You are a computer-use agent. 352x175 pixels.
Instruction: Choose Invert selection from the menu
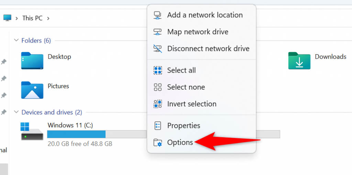pyautogui.click(x=191, y=104)
